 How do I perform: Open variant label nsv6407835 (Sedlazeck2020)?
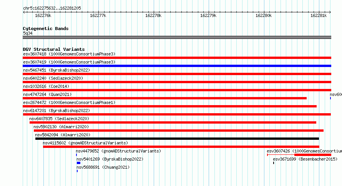click(59, 119)
